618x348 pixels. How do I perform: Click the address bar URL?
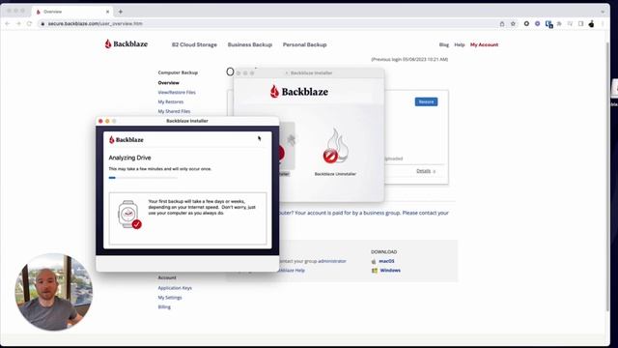(95, 23)
